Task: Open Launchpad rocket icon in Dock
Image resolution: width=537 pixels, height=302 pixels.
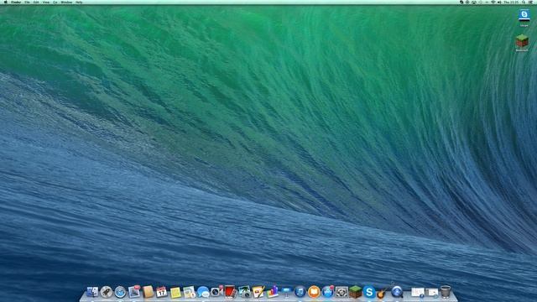Action: (x=107, y=292)
